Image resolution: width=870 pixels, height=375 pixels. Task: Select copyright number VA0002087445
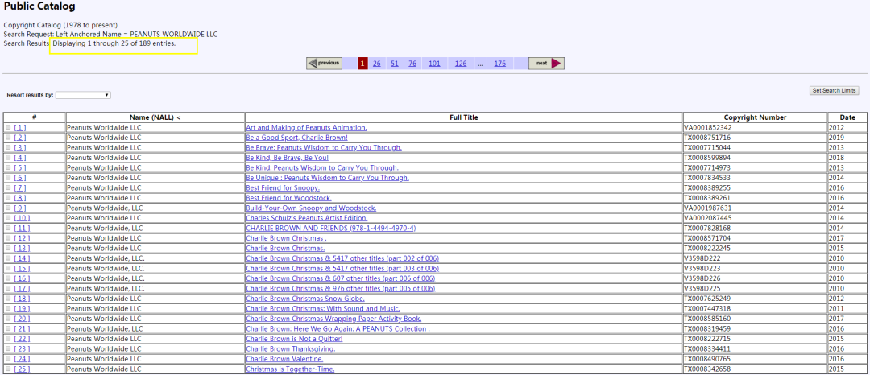[x=708, y=218]
